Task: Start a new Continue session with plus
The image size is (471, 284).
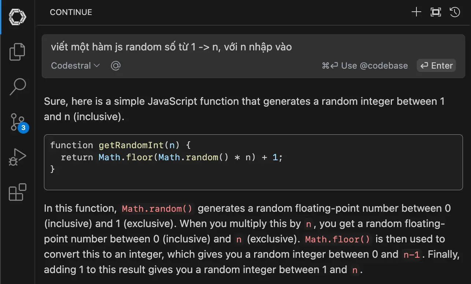Action: [x=416, y=12]
